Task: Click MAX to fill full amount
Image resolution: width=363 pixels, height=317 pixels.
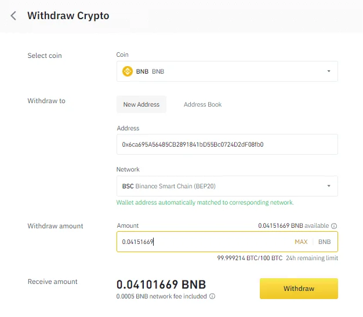Action: pyautogui.click(x=301, y=242)
